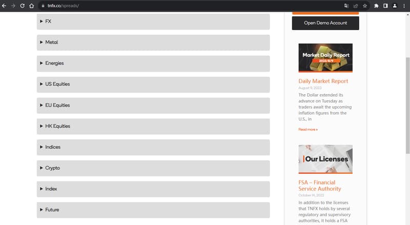Click the browser forward arrow

[x=13, y=6]
